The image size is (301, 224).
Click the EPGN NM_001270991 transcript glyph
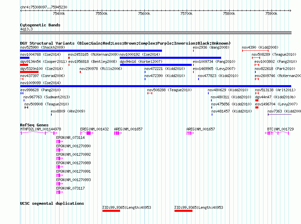[60, 175]
